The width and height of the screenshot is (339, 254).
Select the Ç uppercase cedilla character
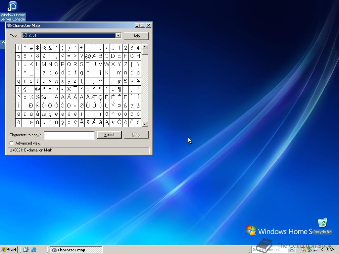click(x=100, y=98)
